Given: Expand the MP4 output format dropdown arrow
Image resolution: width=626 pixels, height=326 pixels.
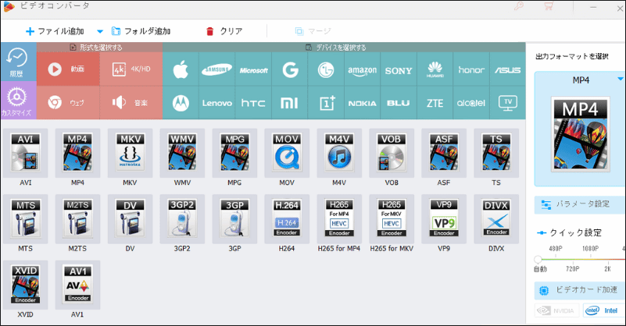Looking at the screenshot, I should (x=621, y=79).
